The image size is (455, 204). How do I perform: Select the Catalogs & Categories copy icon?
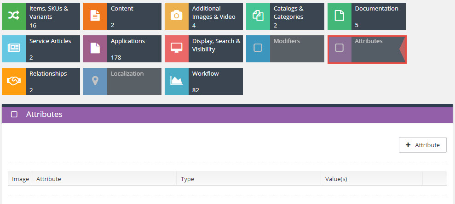click(258, 16)
